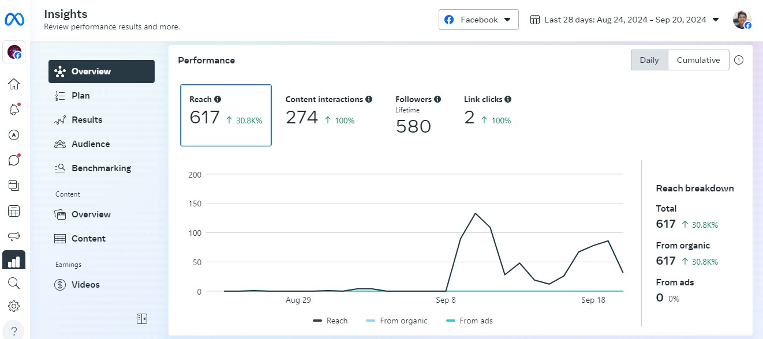
Task: Open Benchmarking in the sidebar
Action: 101,168
